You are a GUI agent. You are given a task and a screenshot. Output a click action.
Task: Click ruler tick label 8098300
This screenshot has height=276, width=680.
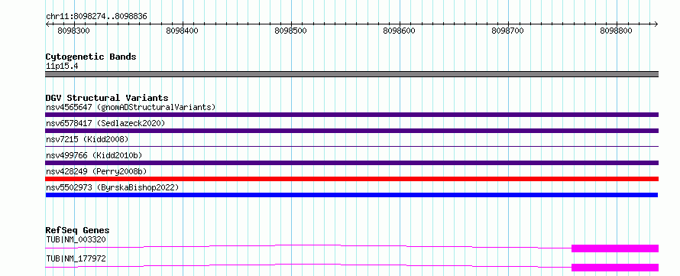pyautogui.click(x=73, y=31)
